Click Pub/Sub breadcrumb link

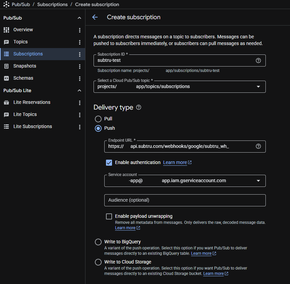[x=21, y=4]
